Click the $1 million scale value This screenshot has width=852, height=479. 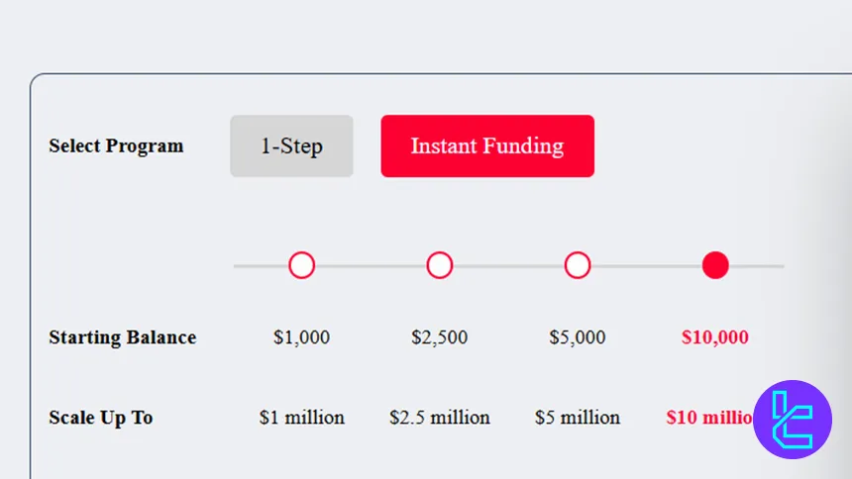pos(302,418)
